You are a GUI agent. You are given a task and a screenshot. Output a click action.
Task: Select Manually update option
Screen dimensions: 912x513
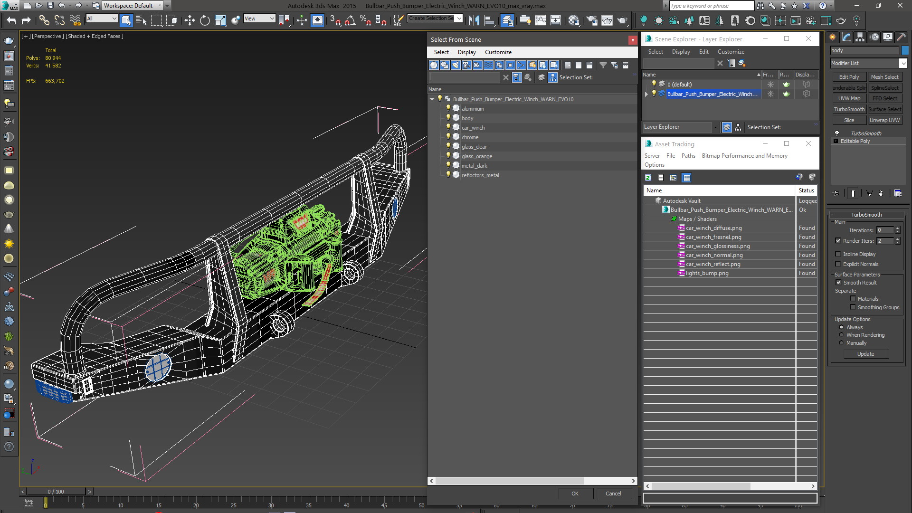pos(841,343)
